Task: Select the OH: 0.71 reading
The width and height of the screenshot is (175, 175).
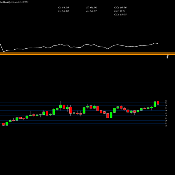Action: pos(120,11)
